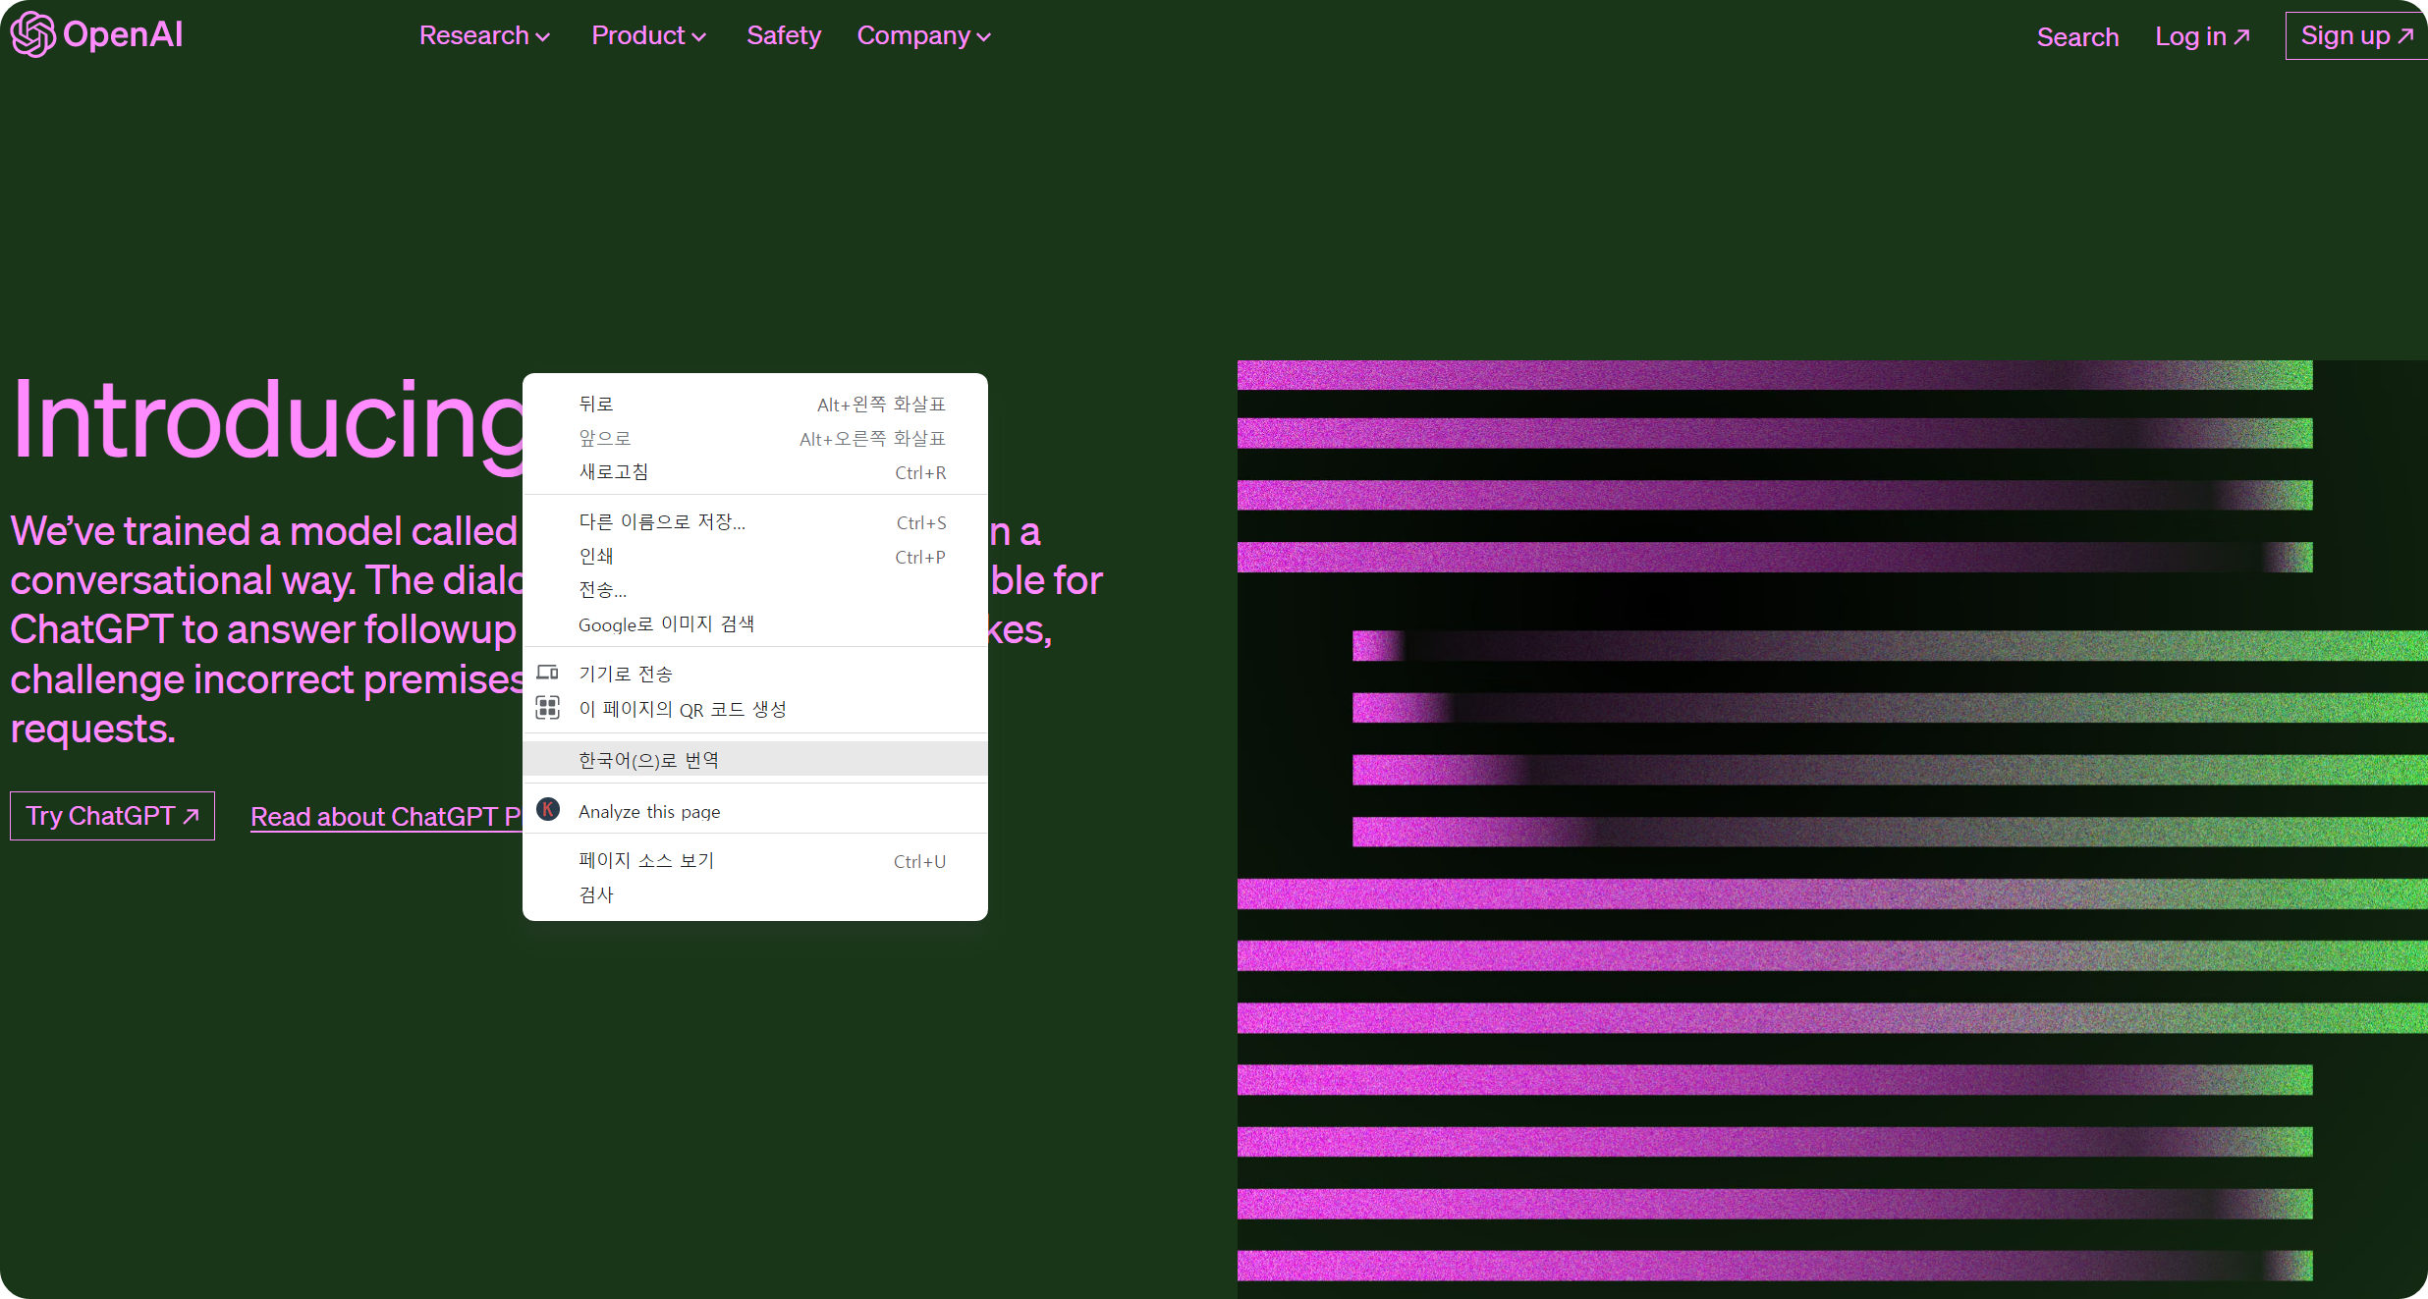The width and height of the screenshot is (2428, 1299).
Task: Expand the Product dropdown menu
Action: [x=649, y=35]
